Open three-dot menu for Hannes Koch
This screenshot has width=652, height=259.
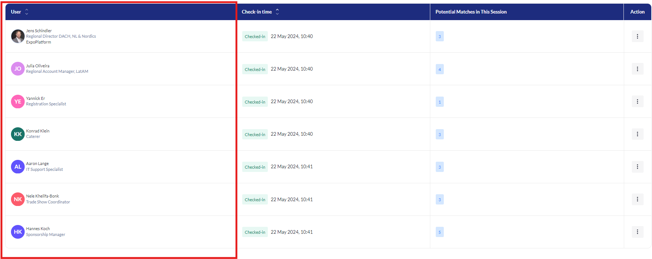[637, 232]
